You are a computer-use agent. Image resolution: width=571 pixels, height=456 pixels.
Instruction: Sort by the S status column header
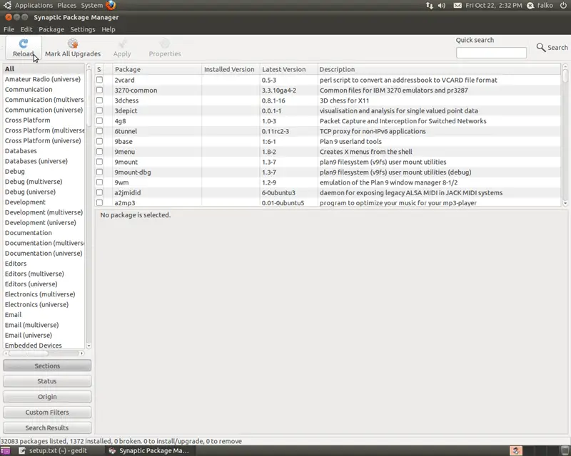click(99, 69)
